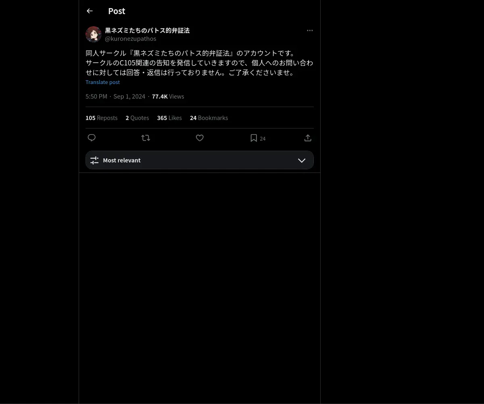Viewport: 484px width, 404px height.
Task: Open the author's profile avatar
Action: tap(94, 34)
